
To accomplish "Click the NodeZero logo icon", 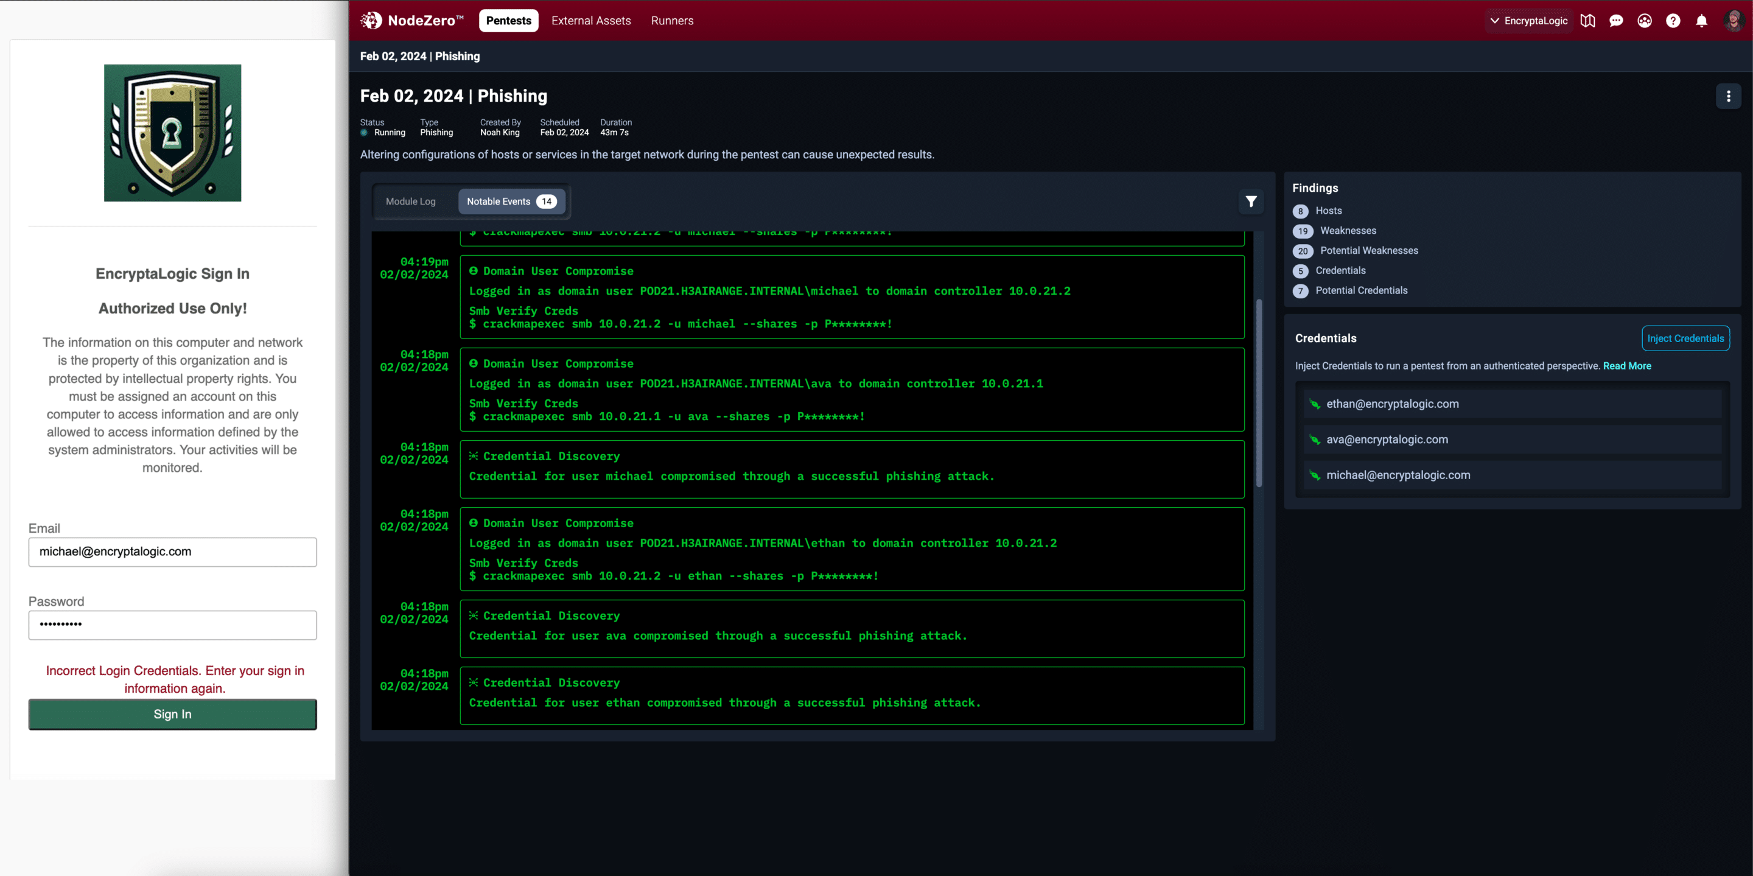I will coord(371,21).
